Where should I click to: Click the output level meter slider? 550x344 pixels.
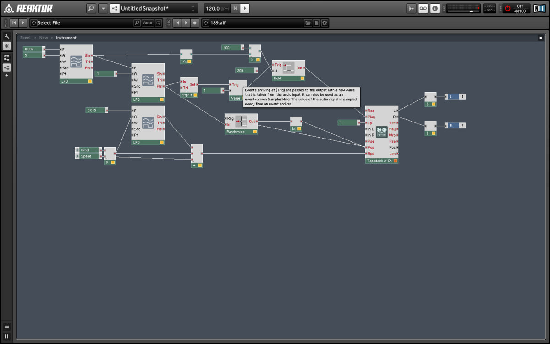463,8
